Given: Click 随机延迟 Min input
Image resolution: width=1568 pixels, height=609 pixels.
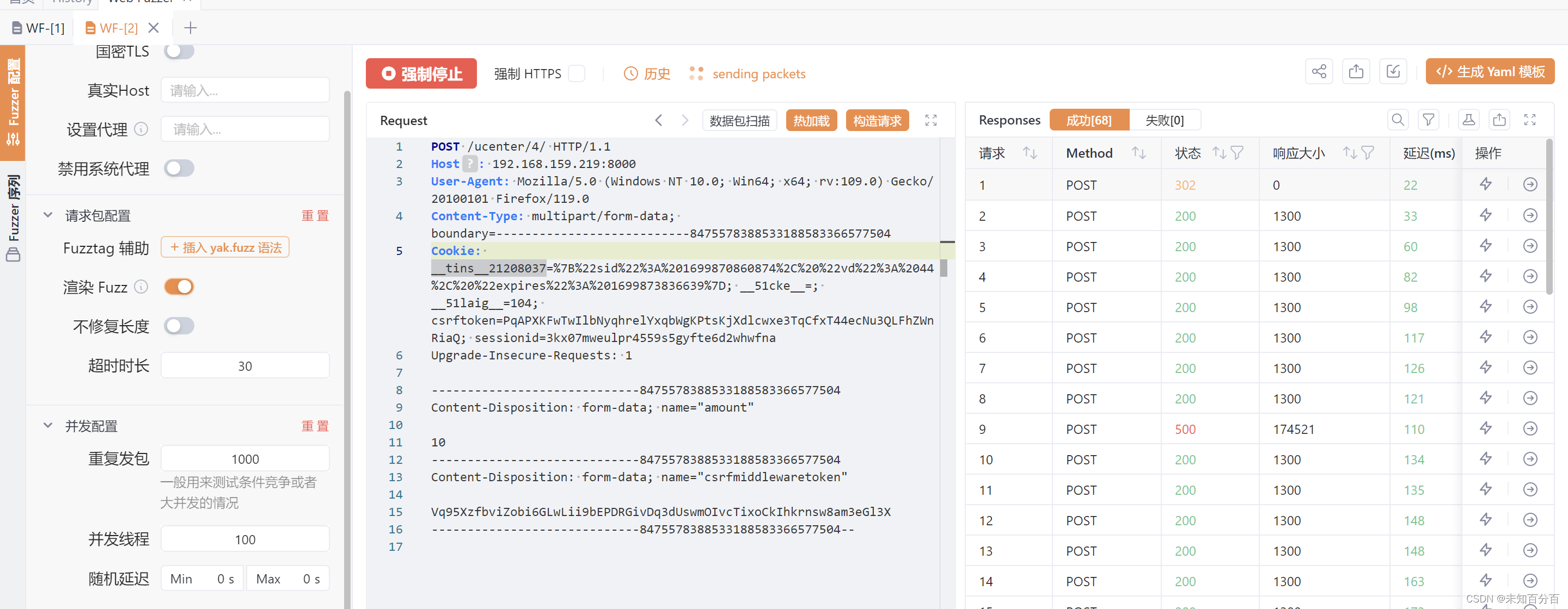Looking at the screenshot, I should coord(202,579).
